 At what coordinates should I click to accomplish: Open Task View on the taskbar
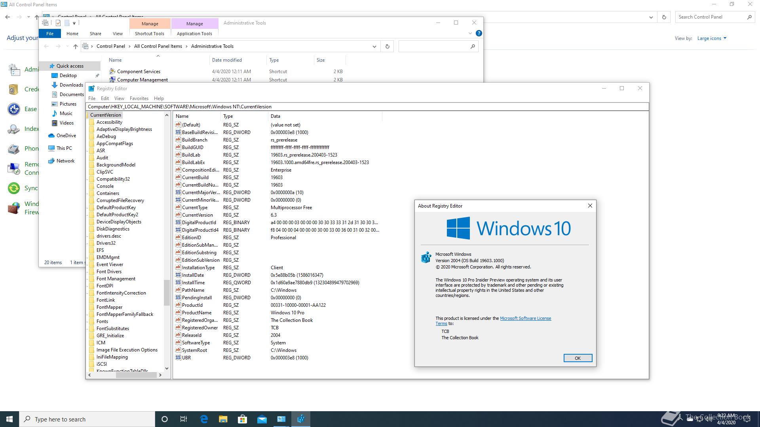[x=183, y=419]
